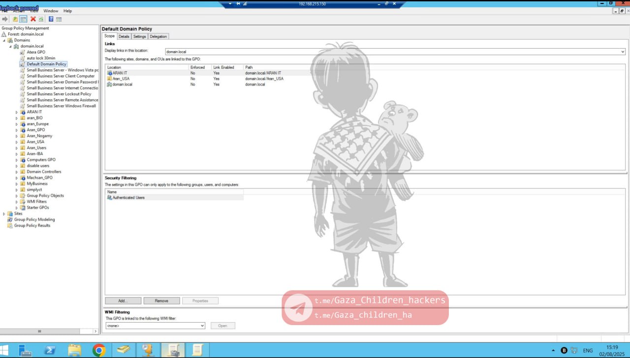
Task: Click the forward arrow toolbar icon
Action: click(x=5, y=19)
